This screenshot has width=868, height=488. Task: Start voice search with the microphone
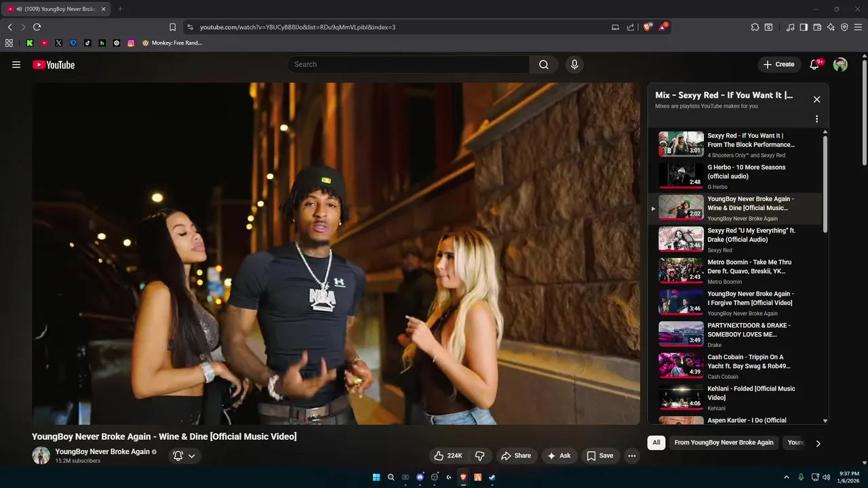574,64
